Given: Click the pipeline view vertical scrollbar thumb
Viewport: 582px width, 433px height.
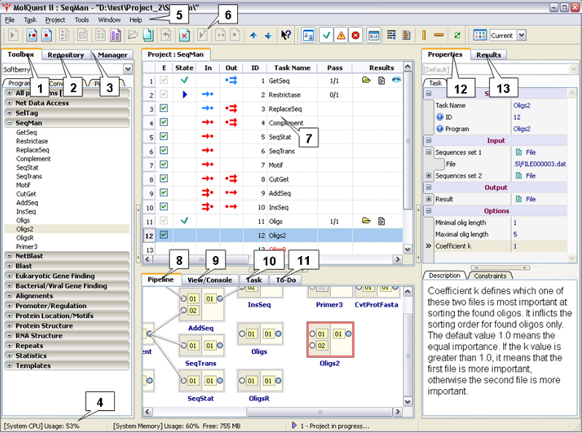Looking at the screenshot, I should tap(407, 355).
